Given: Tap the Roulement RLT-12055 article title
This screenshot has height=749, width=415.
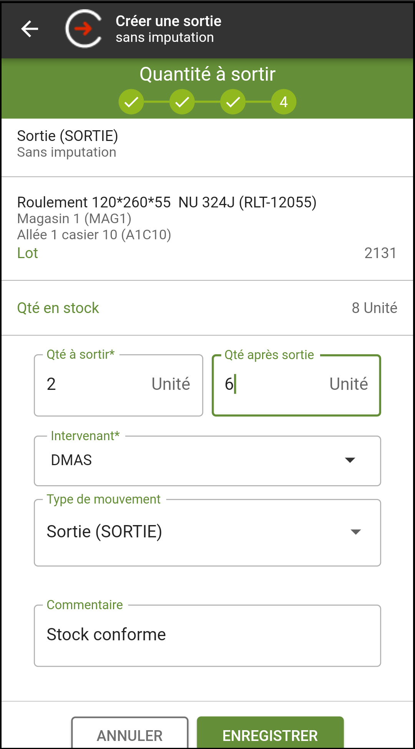Looking at the screenshot, I should tap(167, 202).
